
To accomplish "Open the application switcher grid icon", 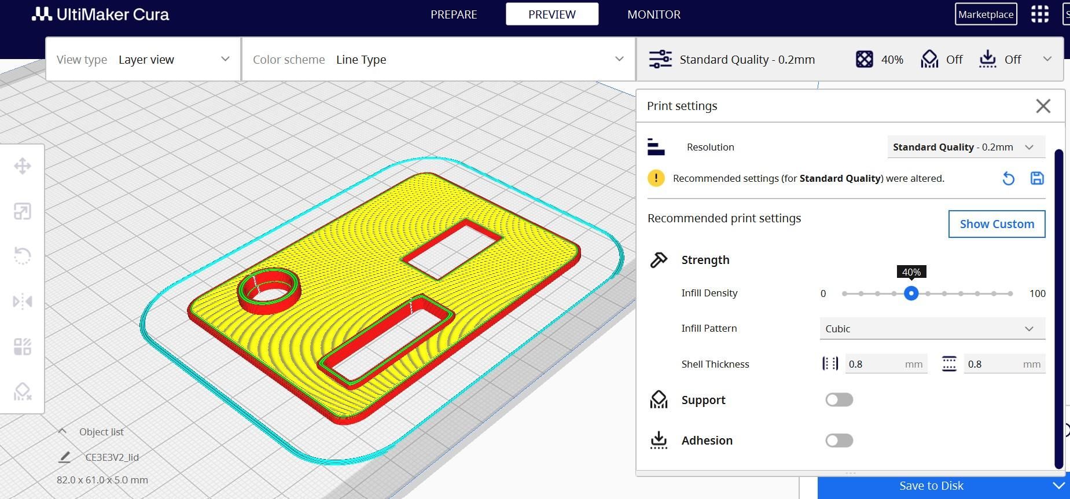I will 1040,14.
